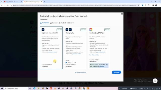Open the chat support bubble icon
The width and height of the screenshot is (161, 90).
tap(155, 81)
